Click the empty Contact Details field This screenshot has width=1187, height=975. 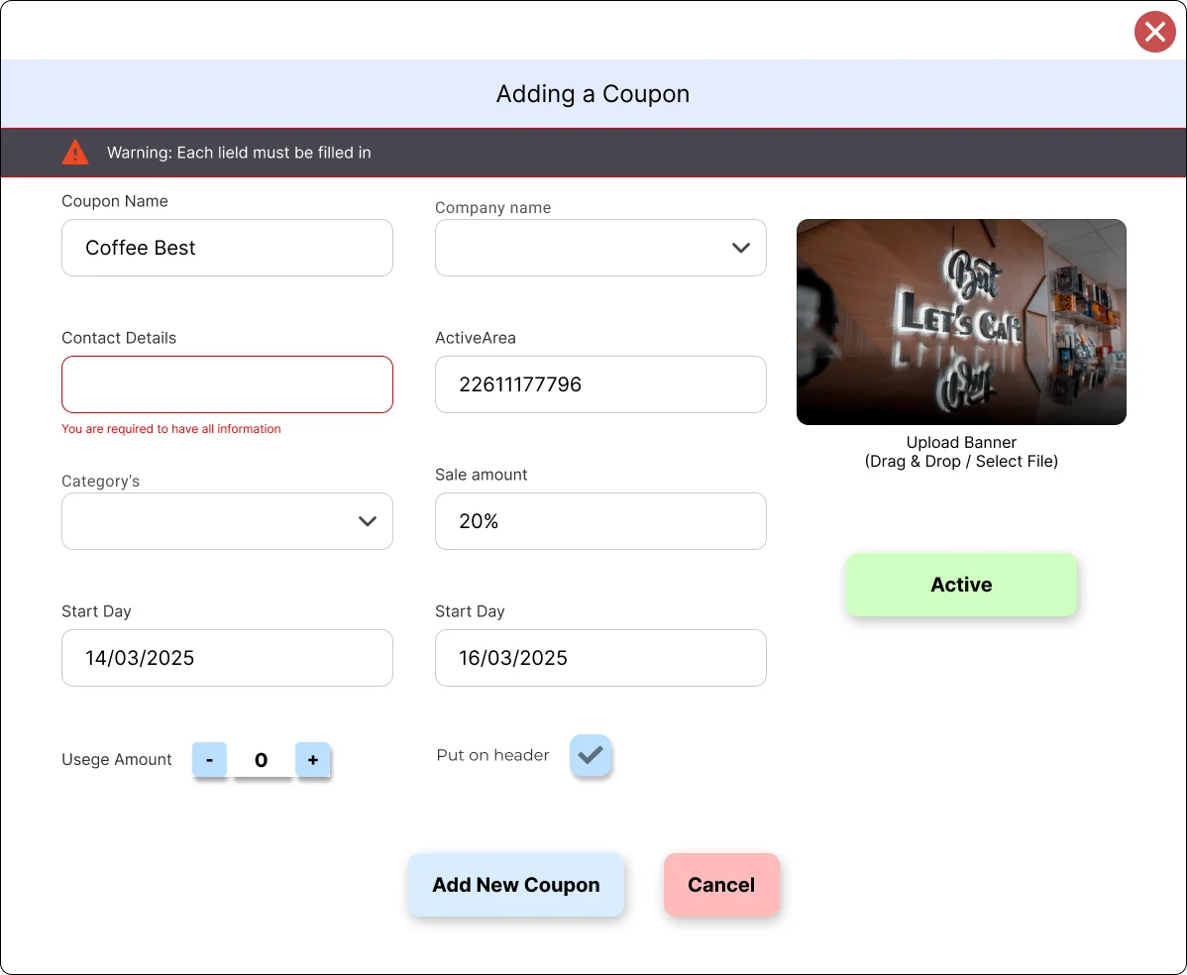(227, 384)
